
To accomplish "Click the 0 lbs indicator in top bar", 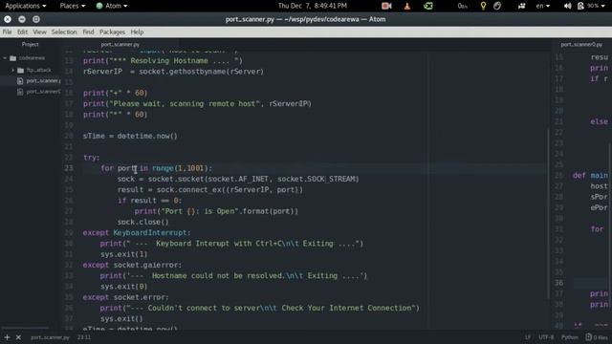I will tap(463, 6).
